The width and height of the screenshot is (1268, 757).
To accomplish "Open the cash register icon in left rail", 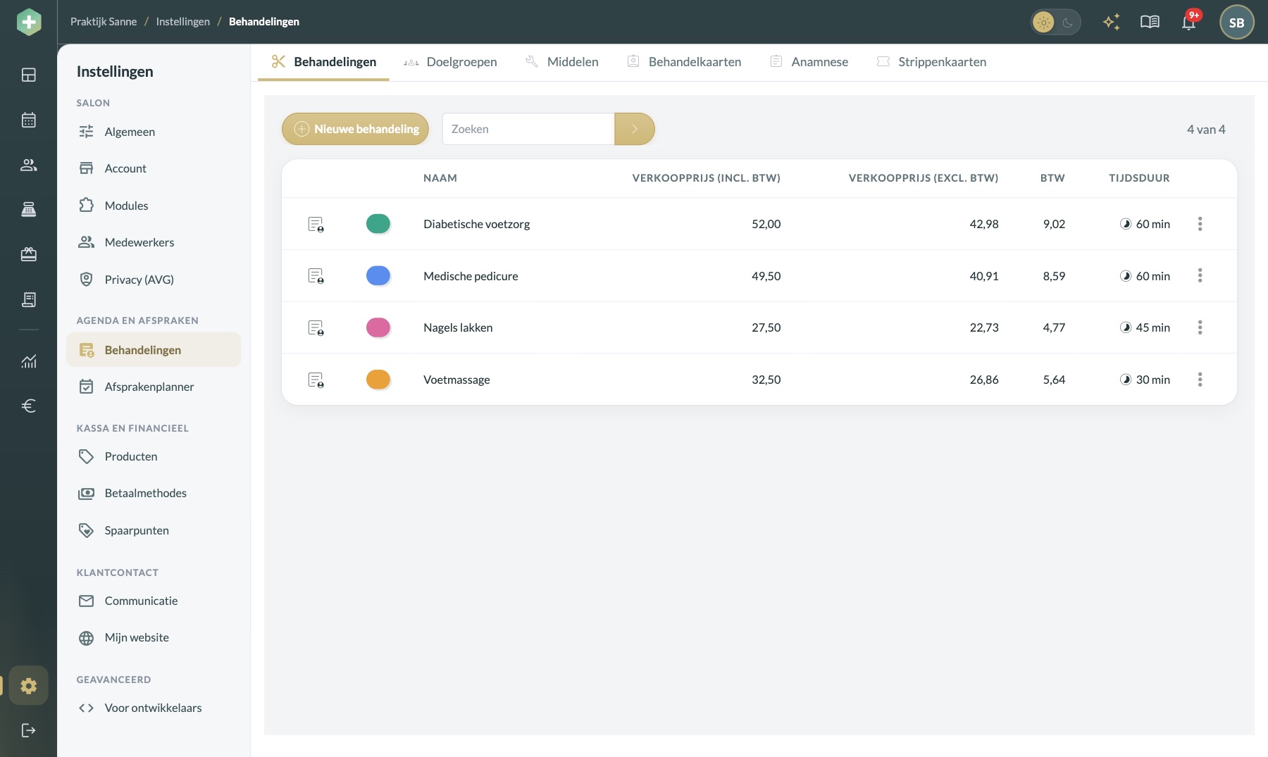I will (29, 210).
